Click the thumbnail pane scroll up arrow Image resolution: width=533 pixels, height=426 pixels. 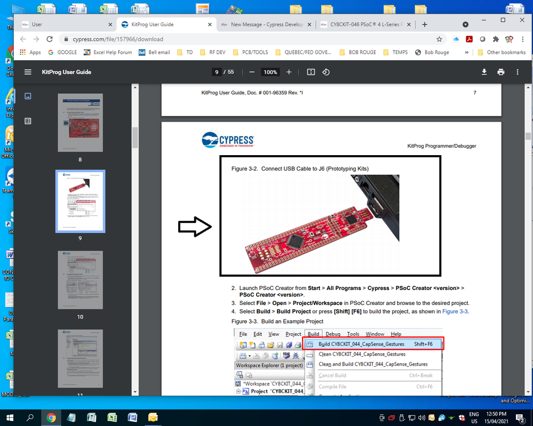[x=135, y=87]
